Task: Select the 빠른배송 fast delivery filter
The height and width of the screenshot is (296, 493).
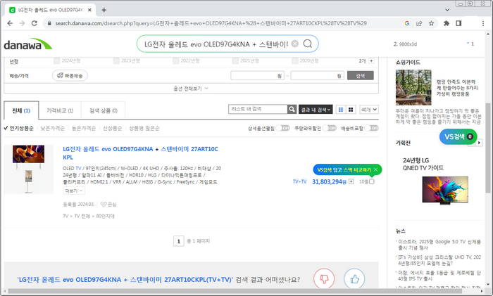Action: pos(70,76)
